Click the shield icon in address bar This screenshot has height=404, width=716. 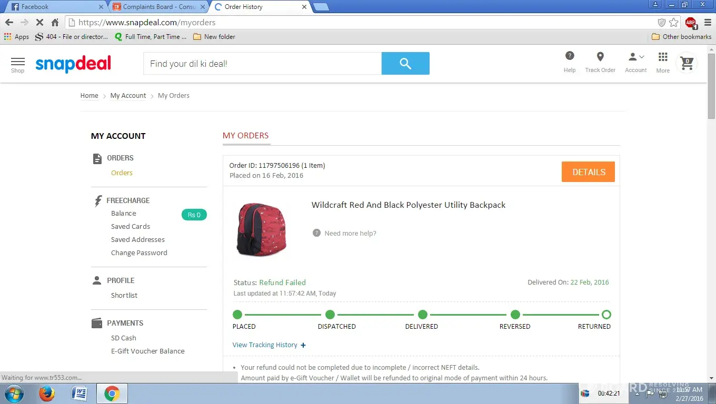coord(662,23)
